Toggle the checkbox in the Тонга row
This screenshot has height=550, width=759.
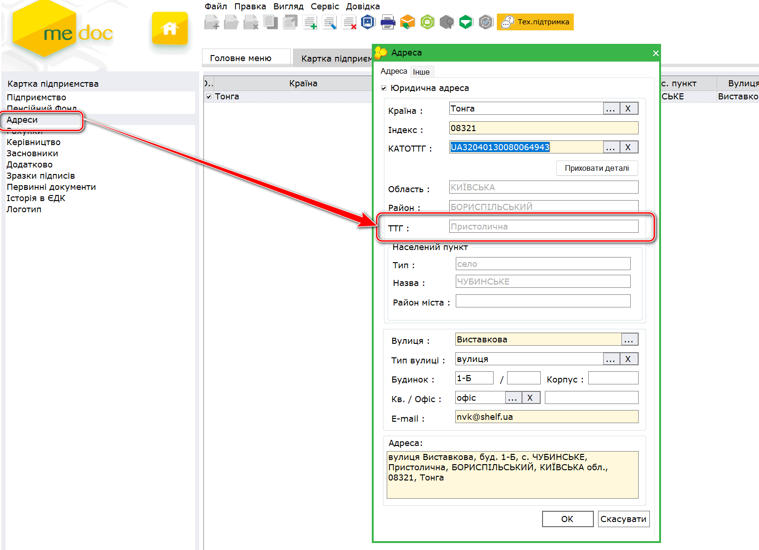(209, 97)
